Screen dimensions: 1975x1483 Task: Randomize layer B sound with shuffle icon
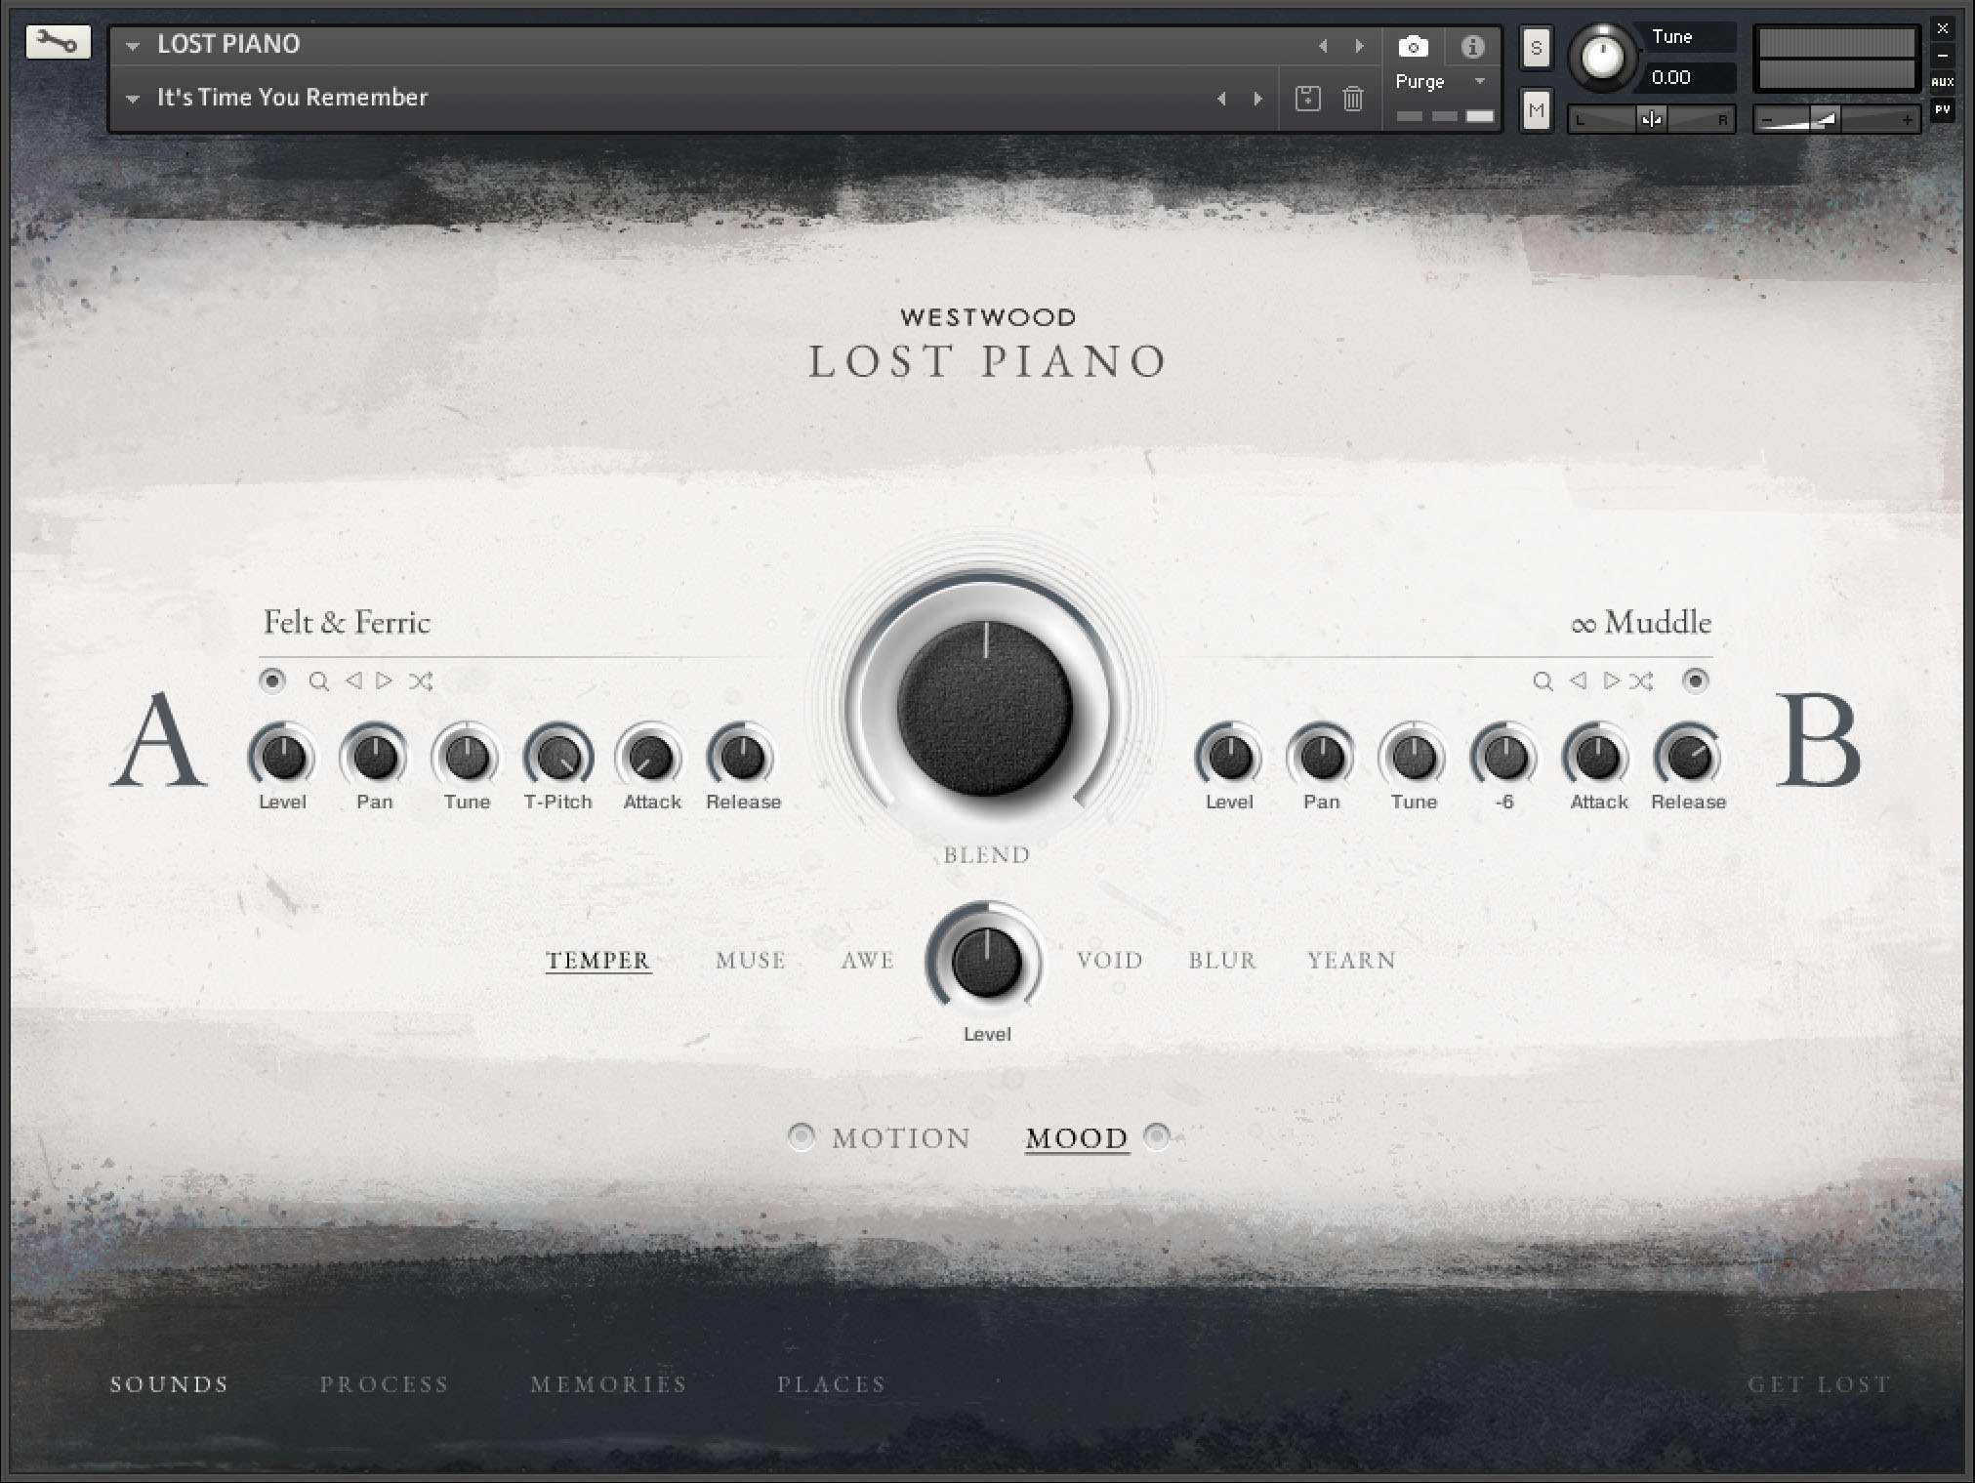1642,681
